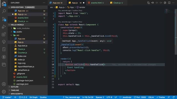Open notifications bell icon
Screen dimensions: 177x99
[x=173, y=97]
